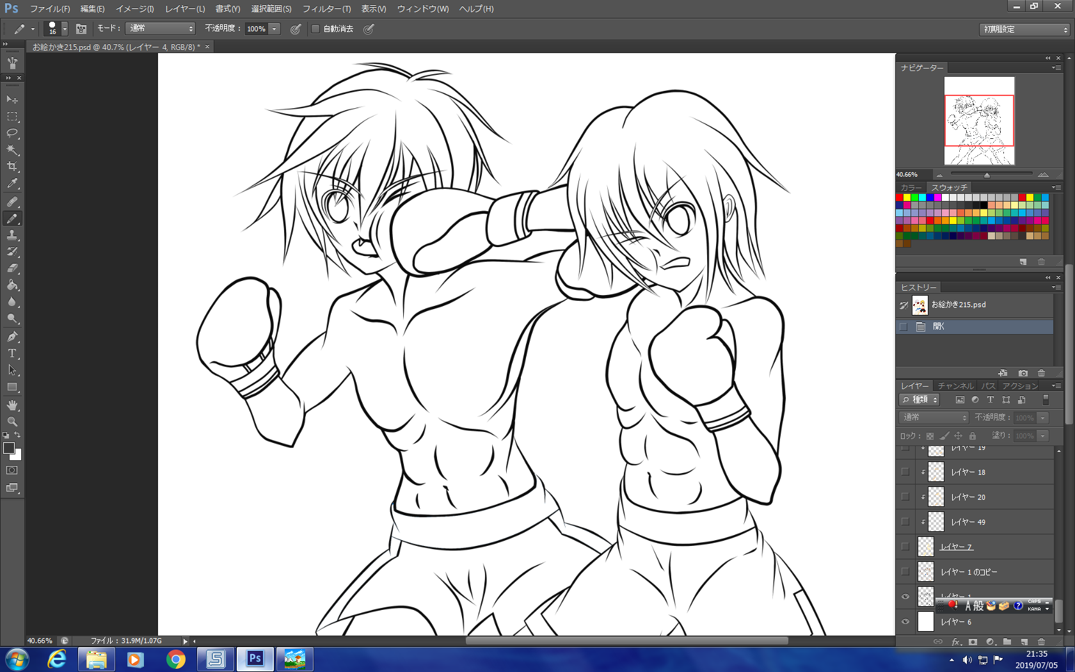
Task: Select the 開く history state
Action: (939, 326)
